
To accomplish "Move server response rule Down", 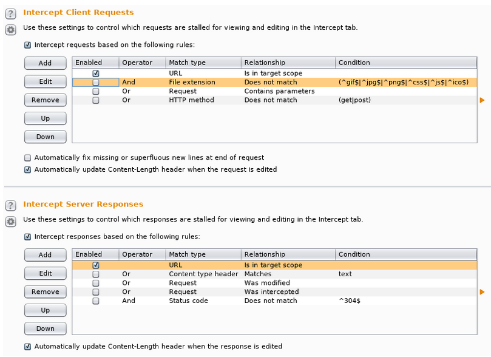I will (45, 328).
